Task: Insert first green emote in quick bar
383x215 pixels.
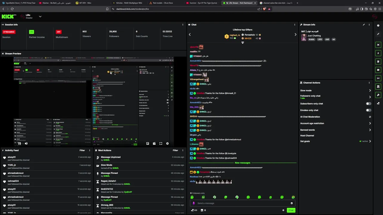Action: (192, 197)
